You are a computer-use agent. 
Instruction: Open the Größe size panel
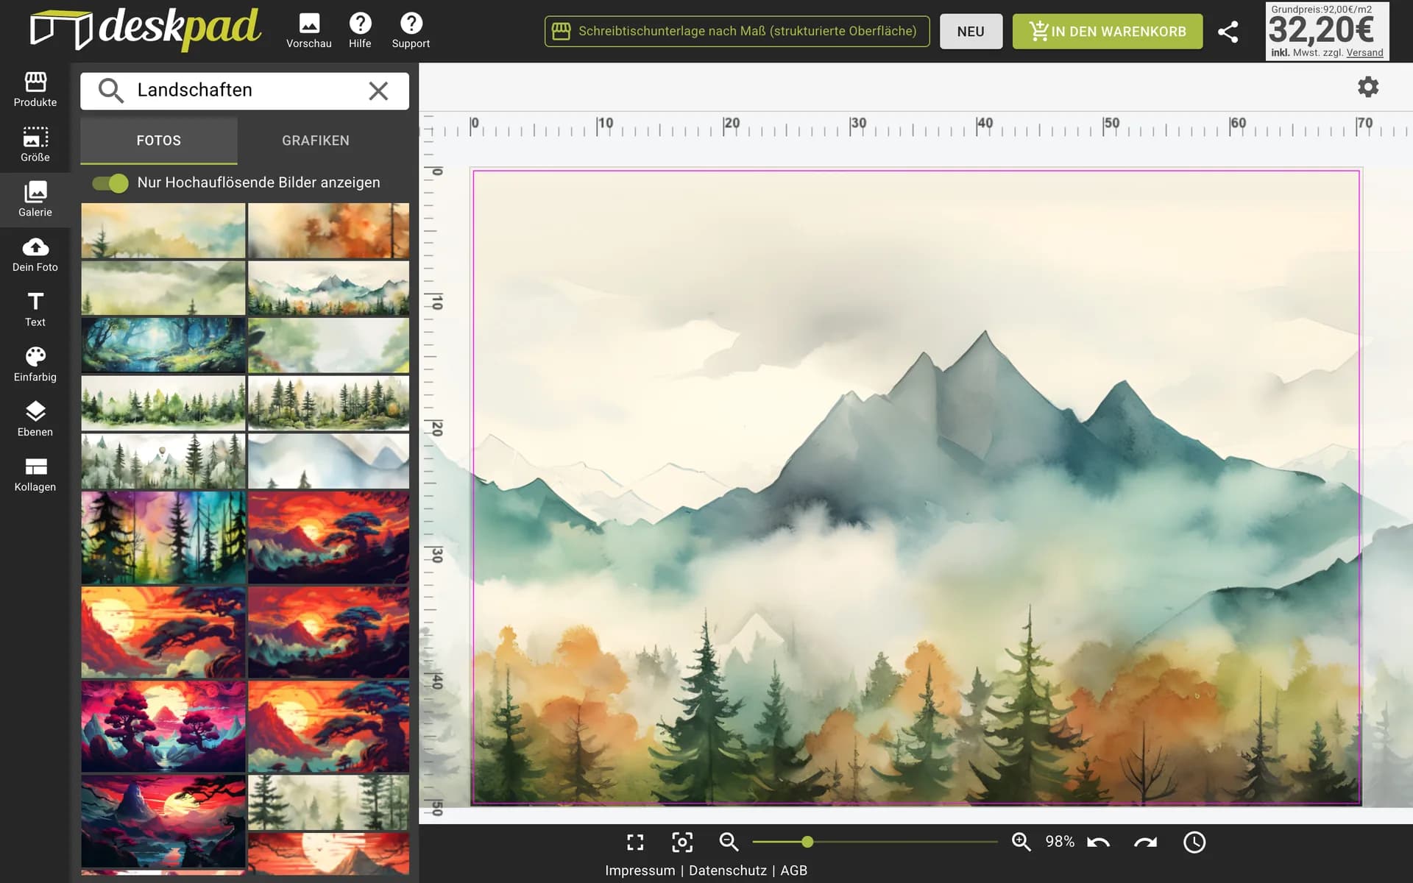[x=35, y=144]
